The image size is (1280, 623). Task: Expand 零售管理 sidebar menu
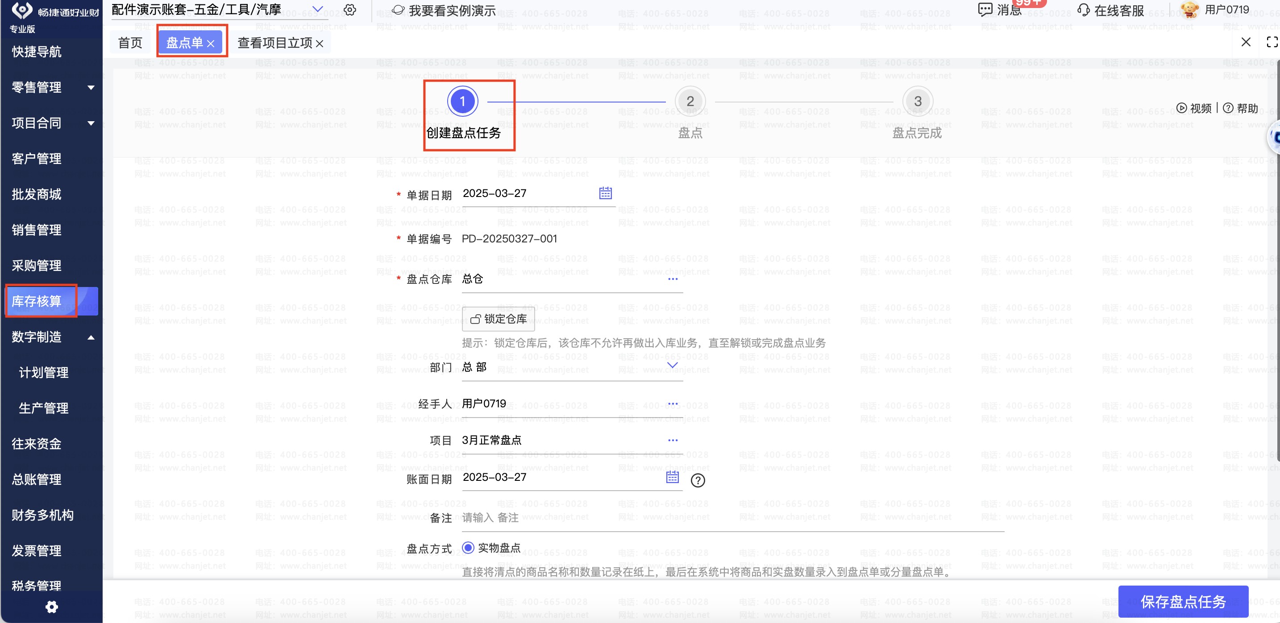pos(91,88)
